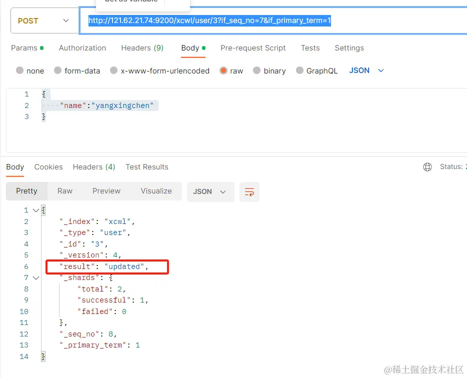This screenshot has height=378, width=467.
Task: Open the response Body tab
Action: click(15, 167)
